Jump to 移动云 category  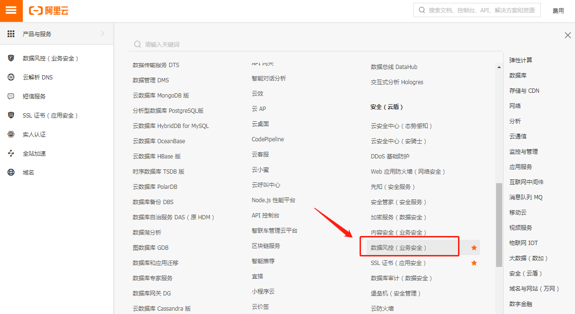click(518, 212)
